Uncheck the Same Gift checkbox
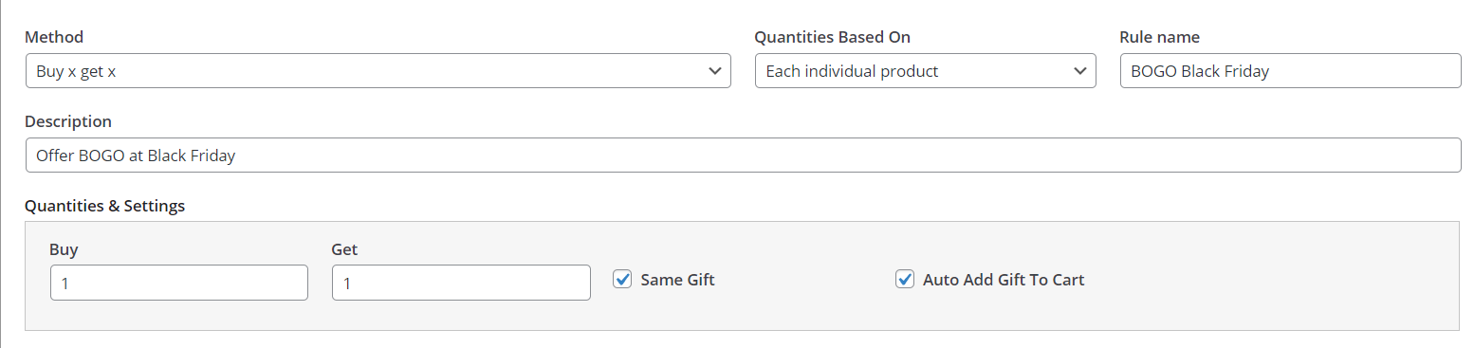 (x=622, y=280)
